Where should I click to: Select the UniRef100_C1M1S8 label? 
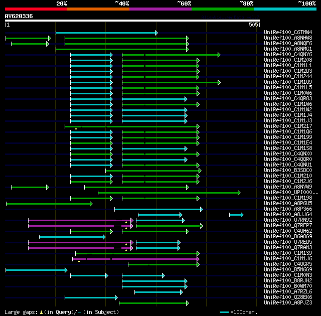(x=288, y=148)
